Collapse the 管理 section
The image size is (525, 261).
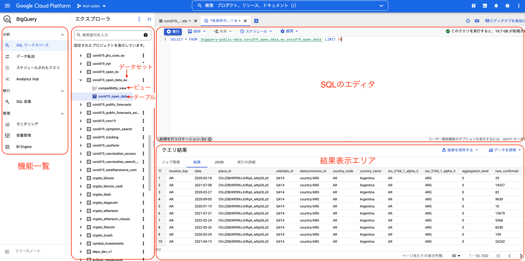[x=62, y=114]
